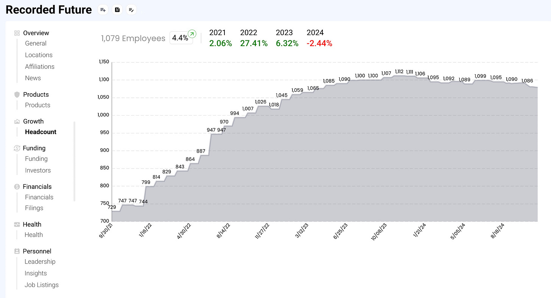Image resolution: width=551 pixels, height=298 pixels.
Task: Open the Health section header
Action: point(32,224)
